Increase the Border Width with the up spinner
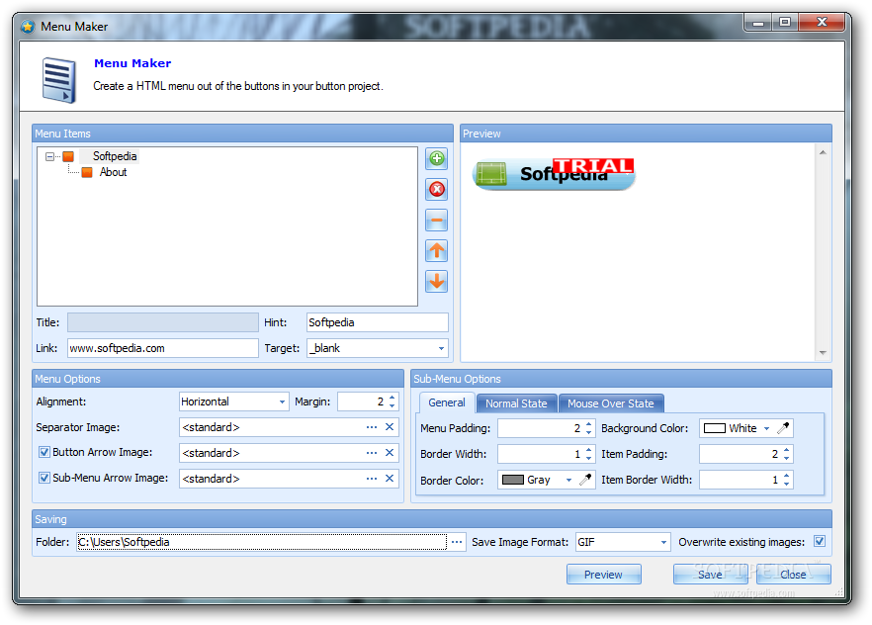872x625 pixels. (589, 450)
